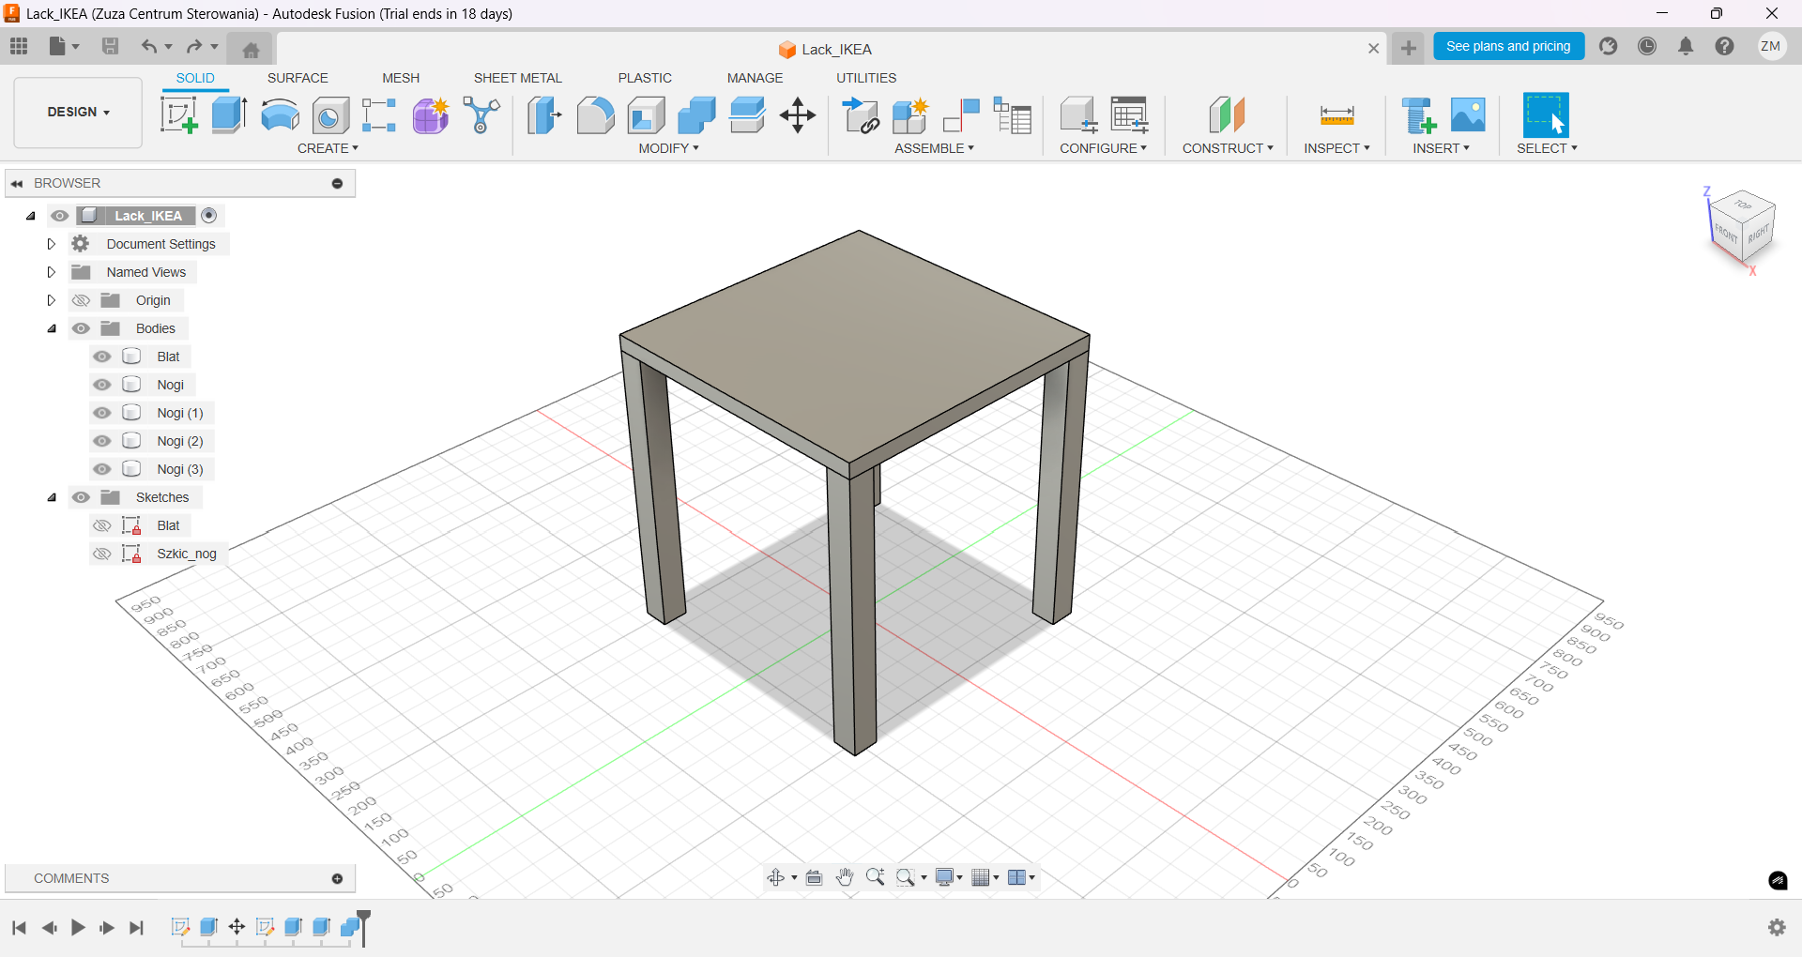Jump to timeline beginning
Viewport: 1802px width, 957px height.
[19, 927]
